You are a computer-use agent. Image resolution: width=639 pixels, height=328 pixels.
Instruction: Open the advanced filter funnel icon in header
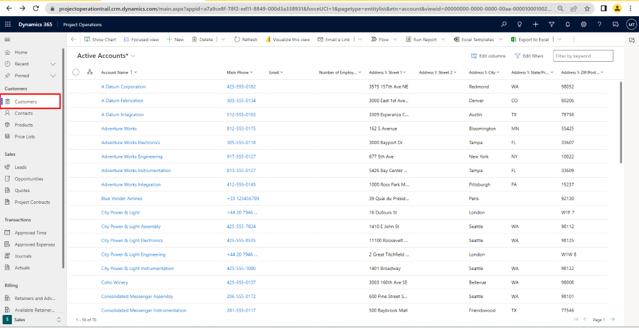click(552, 24)
